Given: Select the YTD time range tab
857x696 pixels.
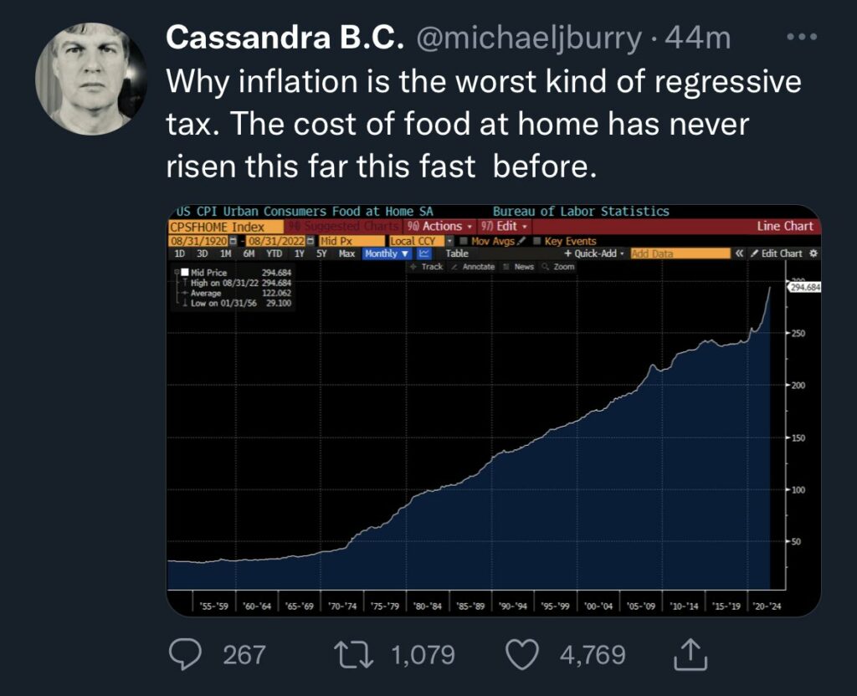Looking at the screenshot, I should pos(273,253).
